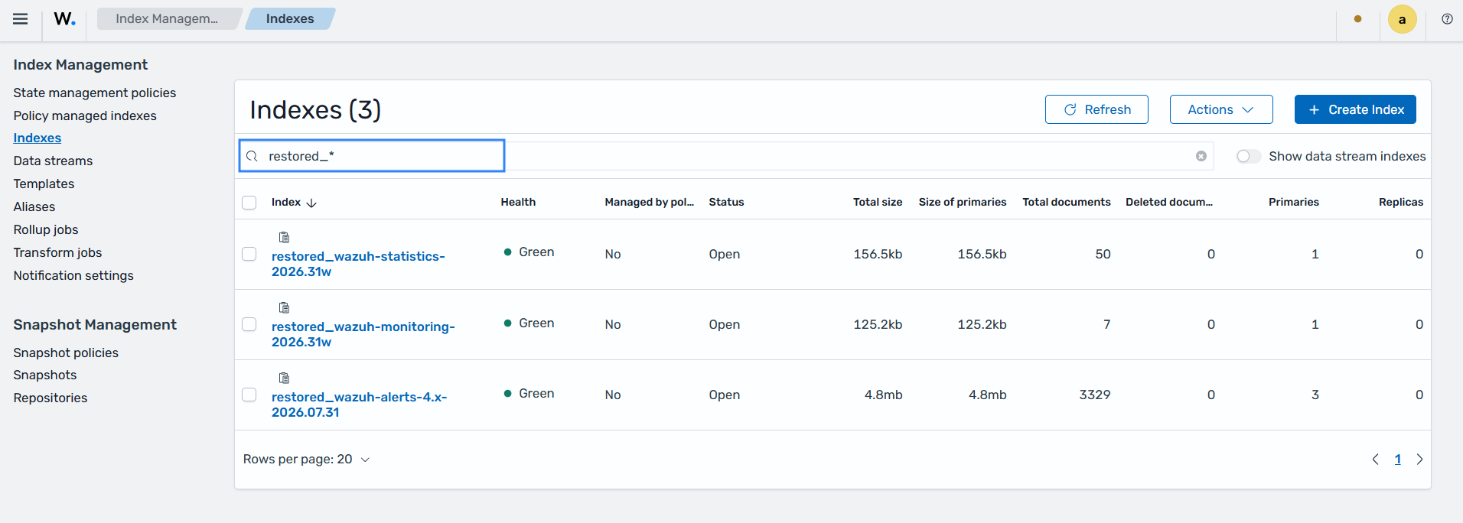1463x523 pixels.
Task: Select all indexes header checkbox
Action: point(249,203)
